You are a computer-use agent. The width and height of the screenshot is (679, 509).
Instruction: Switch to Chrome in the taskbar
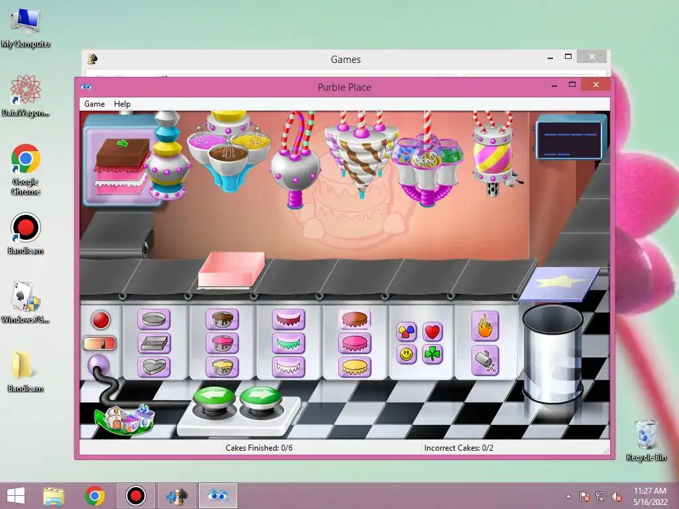(95, 496)
